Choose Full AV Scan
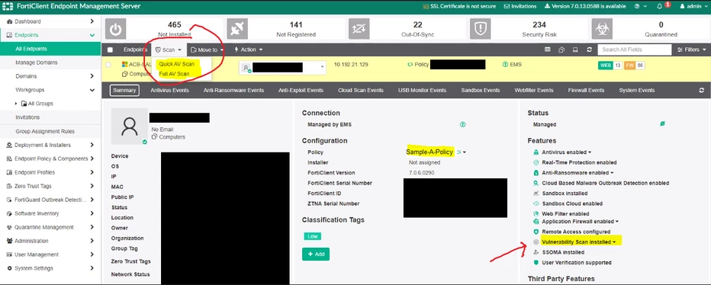The height and width of the screenshot is (285, 711). click(x=173, y=73)
